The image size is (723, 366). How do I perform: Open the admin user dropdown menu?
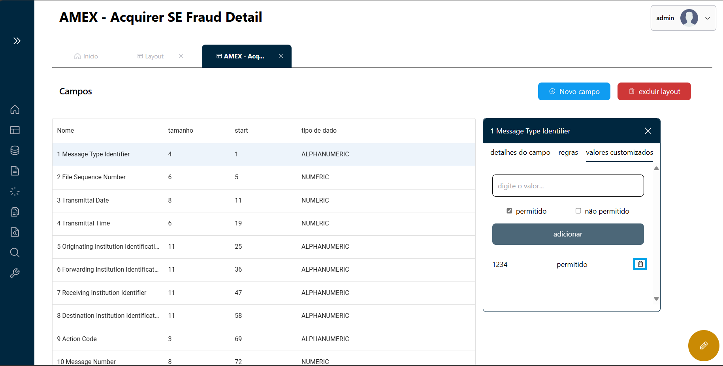click(683, 18)
